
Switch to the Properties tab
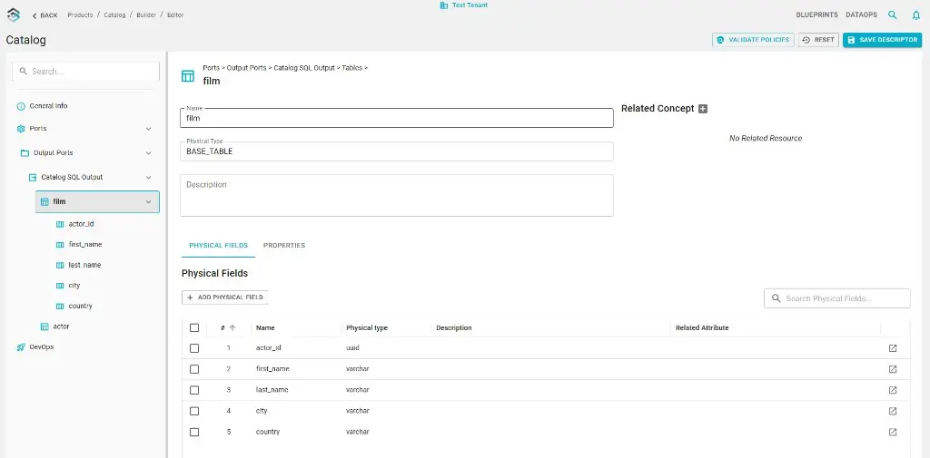click(284, 245)
